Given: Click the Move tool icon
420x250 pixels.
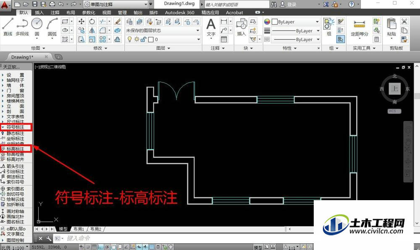Looking at the screenshot, I should (x=81, y=21).
